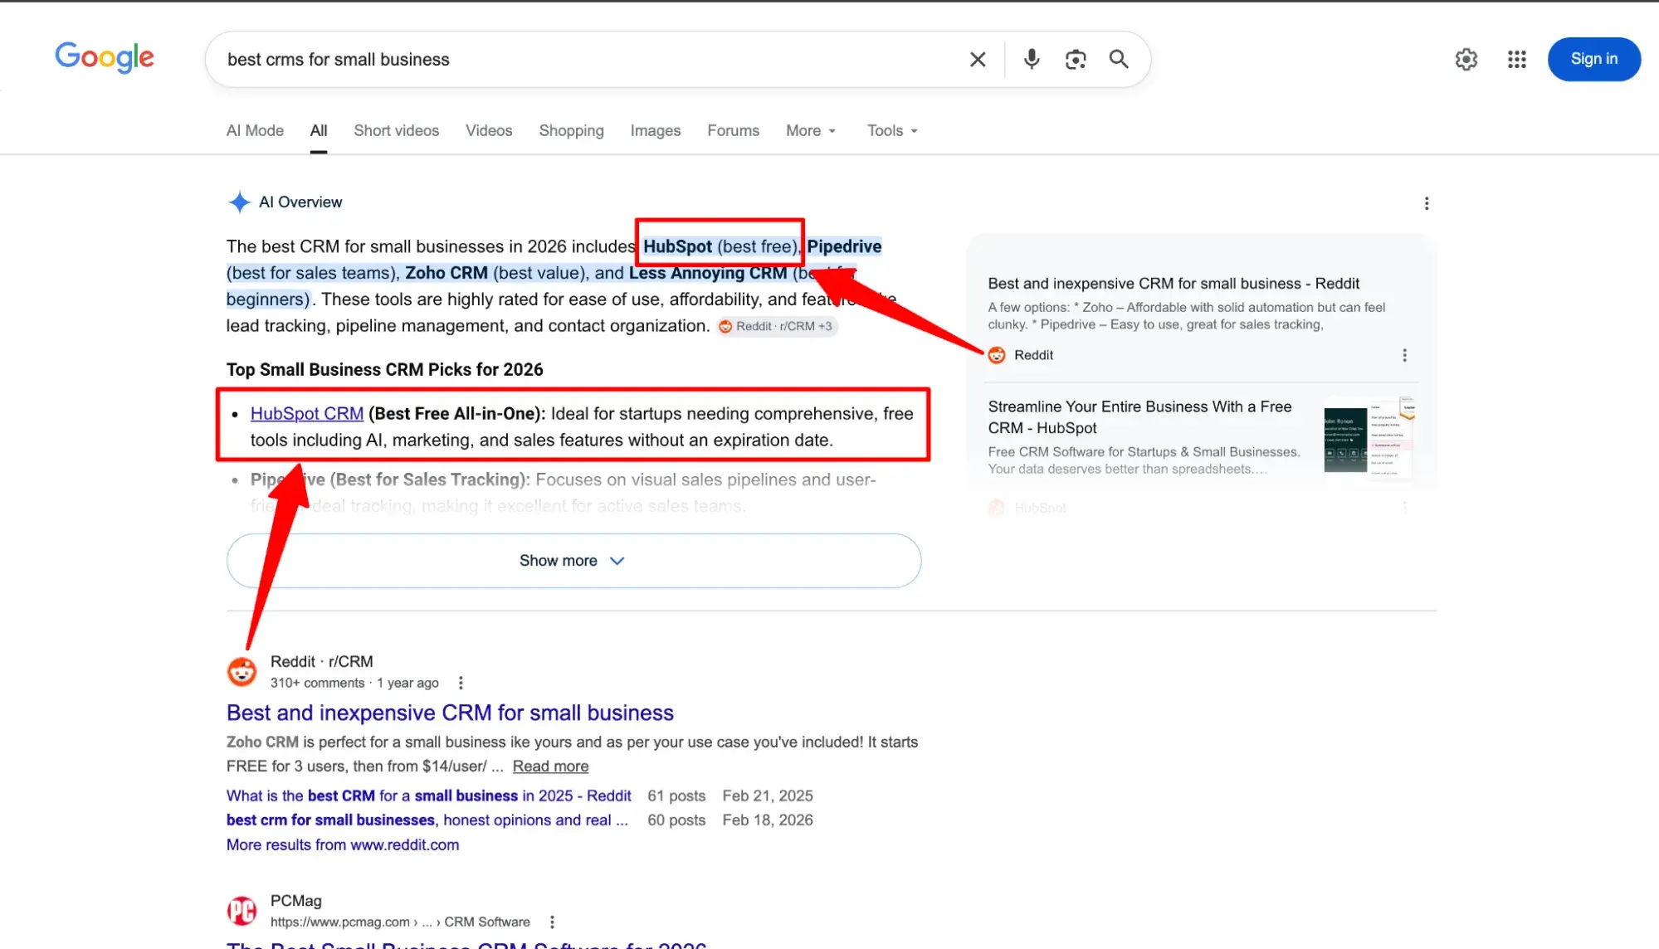Screen dimensions: 1659x949
Task: Open HubSpot card thumbnail image
Action: tap(1369, 437)
